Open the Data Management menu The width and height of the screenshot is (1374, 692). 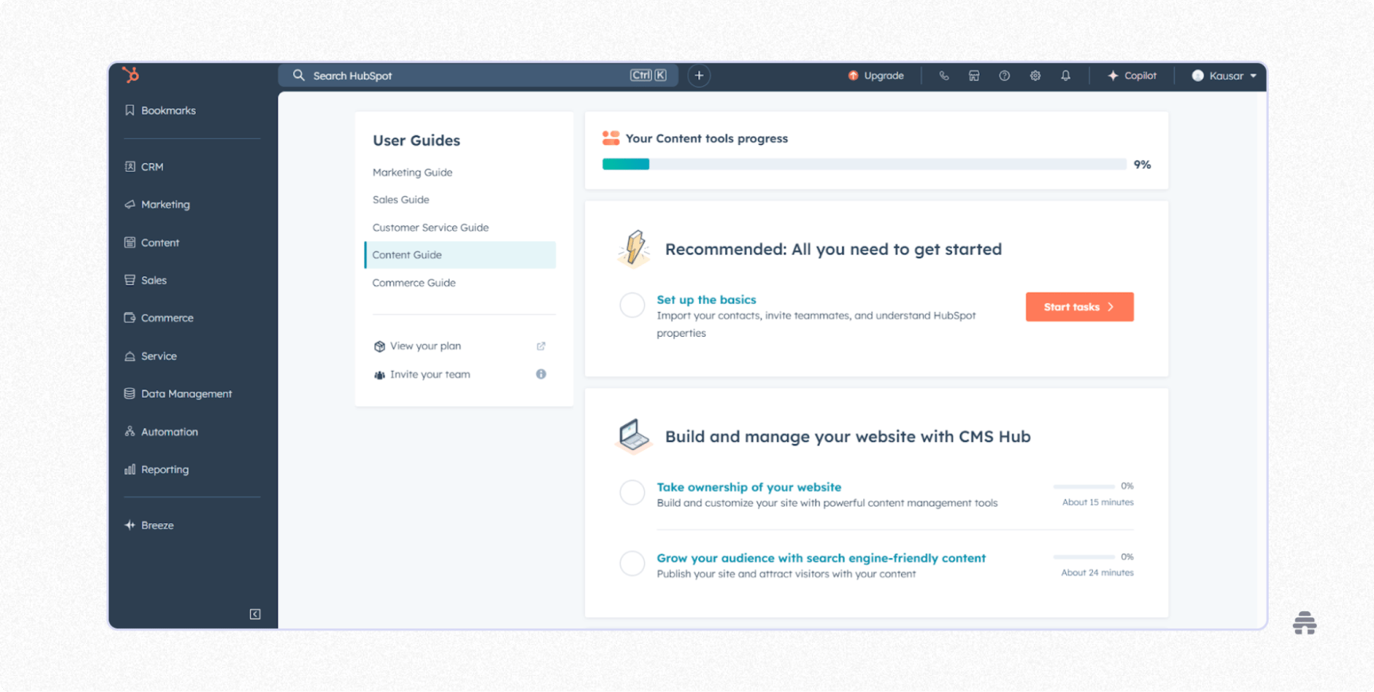click(186, 394)
